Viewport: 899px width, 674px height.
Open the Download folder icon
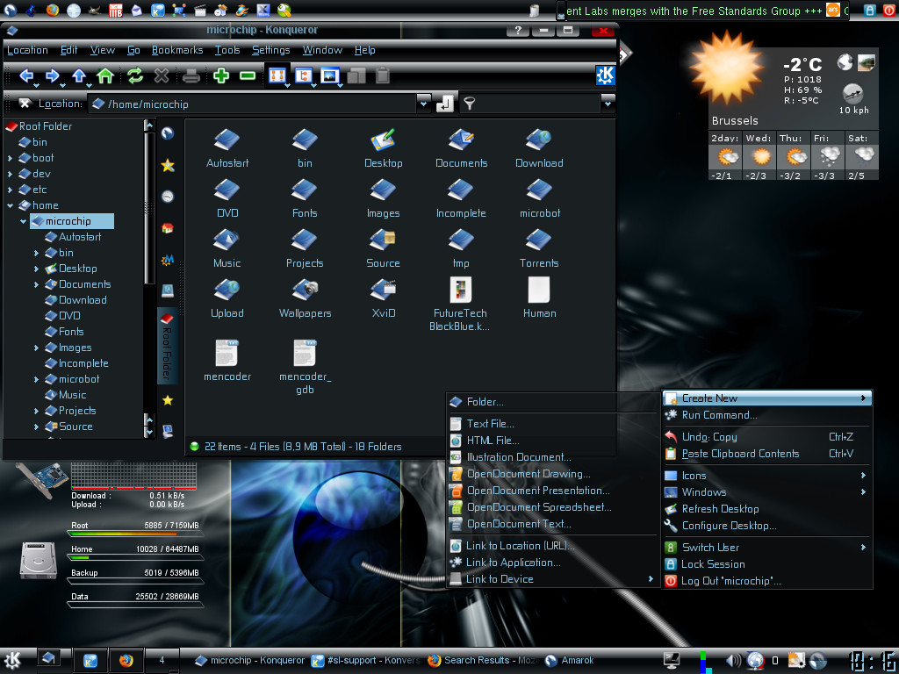[539, 147]
